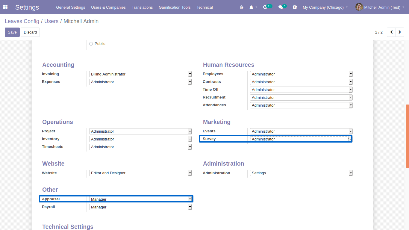This screenshot has height=230, width=409.
Task: Click the Technical Settings heading
Action: pyautogui.click(x=68, y=227)
